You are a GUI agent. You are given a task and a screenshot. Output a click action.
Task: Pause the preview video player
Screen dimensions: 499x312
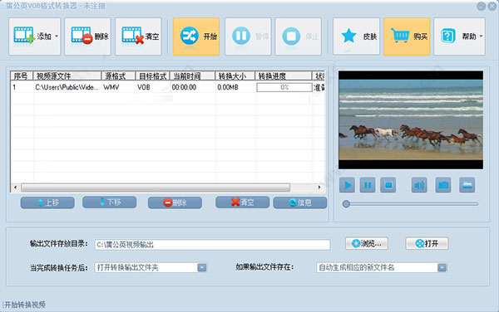coord(368,185)
